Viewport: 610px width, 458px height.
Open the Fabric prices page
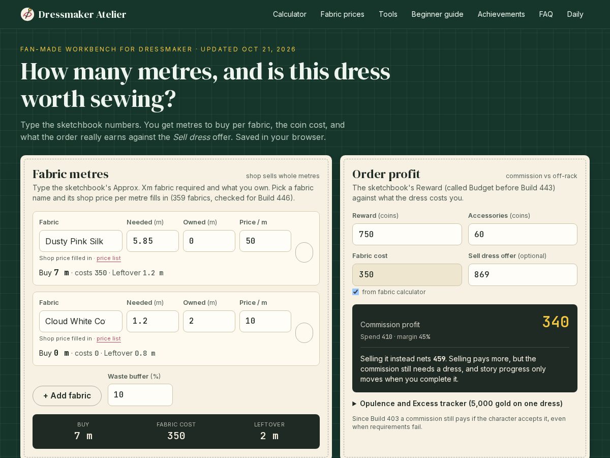[x=343, y=14]
